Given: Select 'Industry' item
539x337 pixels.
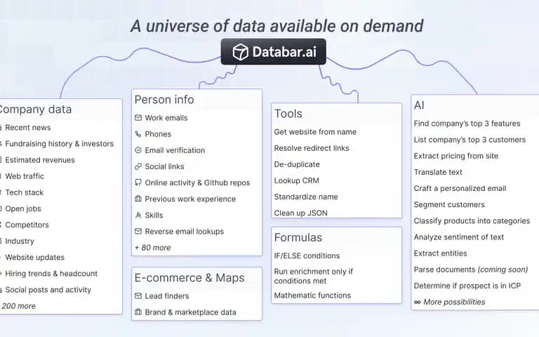Looking at the screenshot, I should click(20, 241).
